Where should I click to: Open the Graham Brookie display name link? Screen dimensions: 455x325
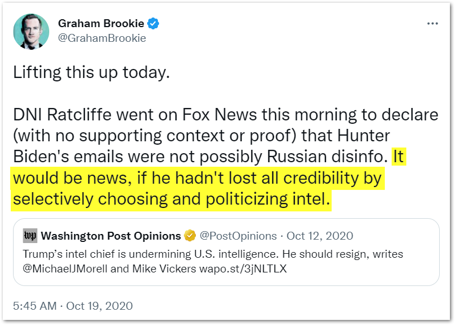pos(100,24)
